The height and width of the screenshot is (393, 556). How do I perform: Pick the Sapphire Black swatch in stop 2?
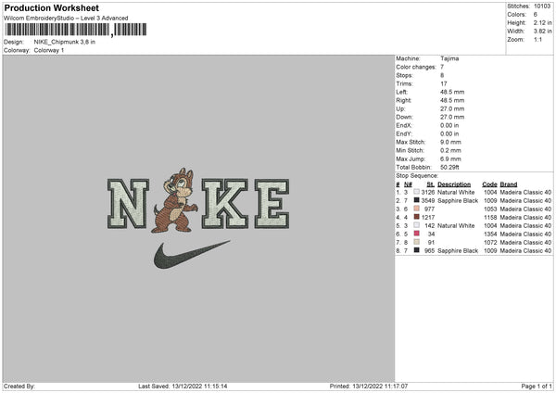click(x=417, y=200)
